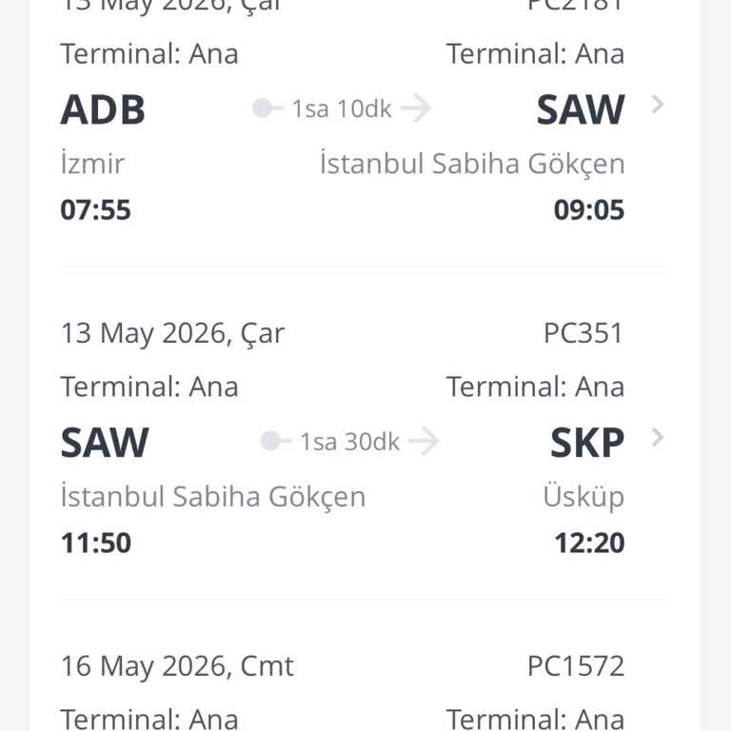Tap flight number PC351
Image resolution: width=731 pixels, height=731 pixels.
(583, 333)
